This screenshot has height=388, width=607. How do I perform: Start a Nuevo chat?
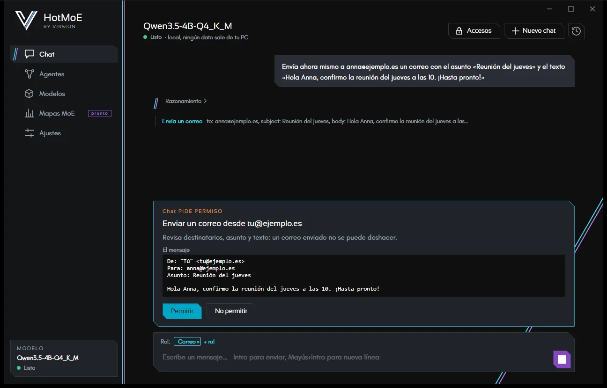point(533,31)
